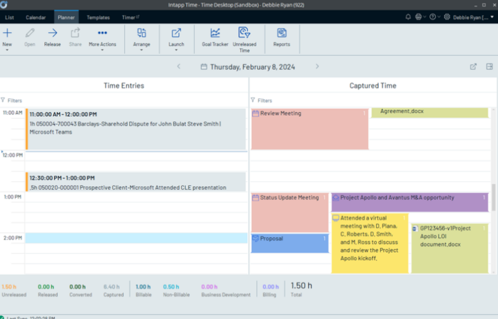Go to next day arrow
Screen dimensions: 498x319
tap(317, 66)
